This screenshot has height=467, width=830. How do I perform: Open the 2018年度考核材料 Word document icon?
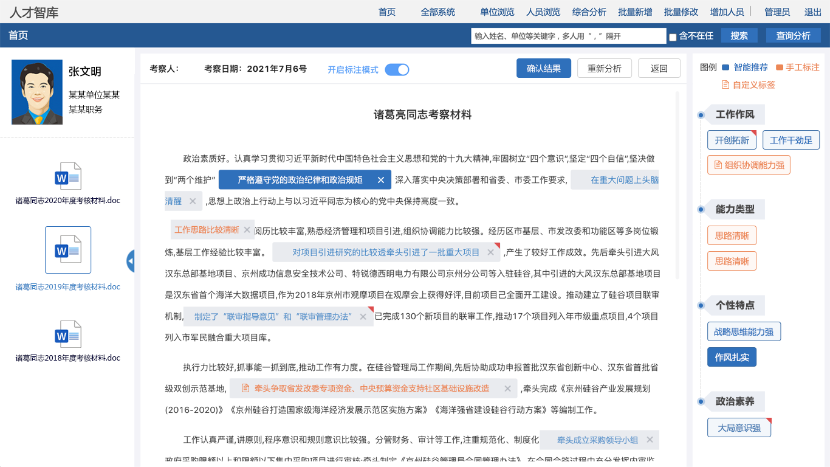point(68,334)
